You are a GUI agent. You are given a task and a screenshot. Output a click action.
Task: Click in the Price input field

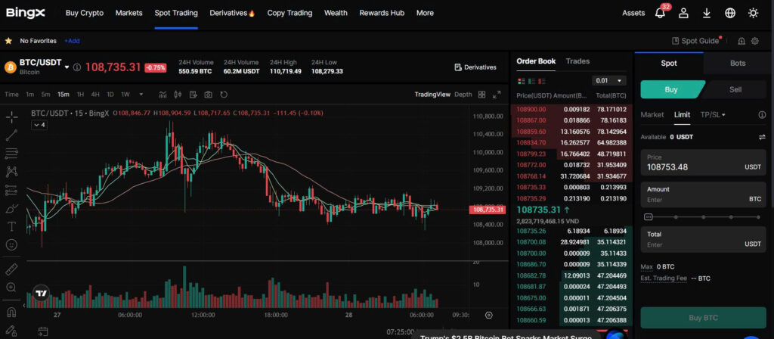click(x=704, y=163)
